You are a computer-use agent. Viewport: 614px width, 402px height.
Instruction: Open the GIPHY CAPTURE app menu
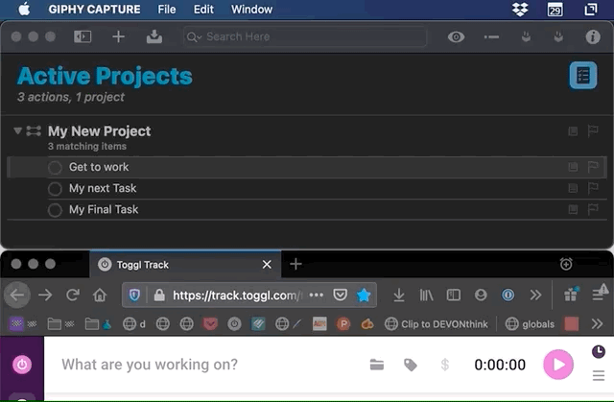click(94, 9)
